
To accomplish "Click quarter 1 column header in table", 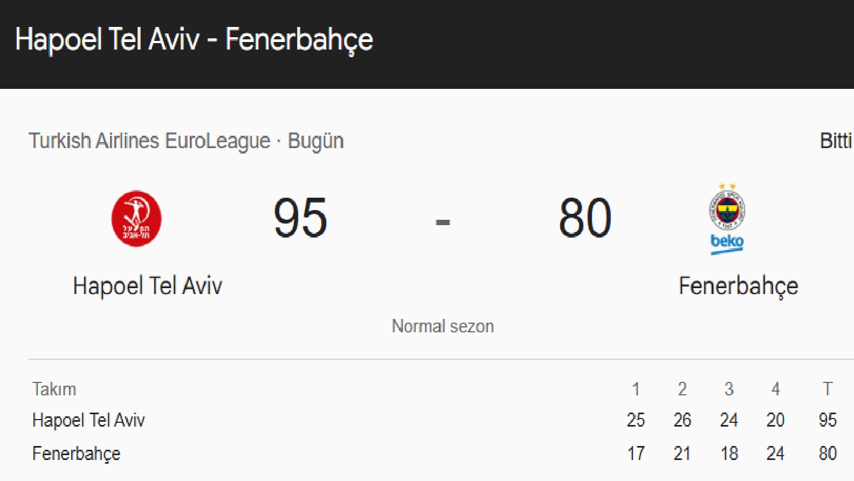I will tap(637, 389).
